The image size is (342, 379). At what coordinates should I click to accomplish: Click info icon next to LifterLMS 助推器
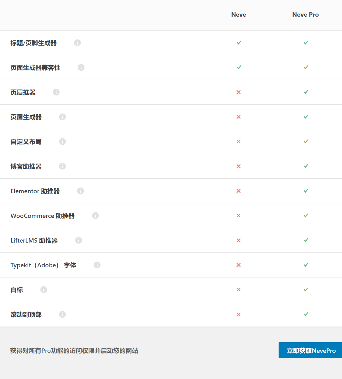pyautogui.click(x=78, y=240)
